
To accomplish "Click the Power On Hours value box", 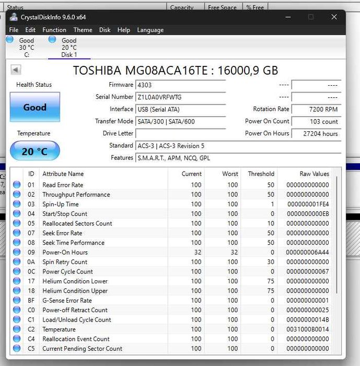I will 316,133.
